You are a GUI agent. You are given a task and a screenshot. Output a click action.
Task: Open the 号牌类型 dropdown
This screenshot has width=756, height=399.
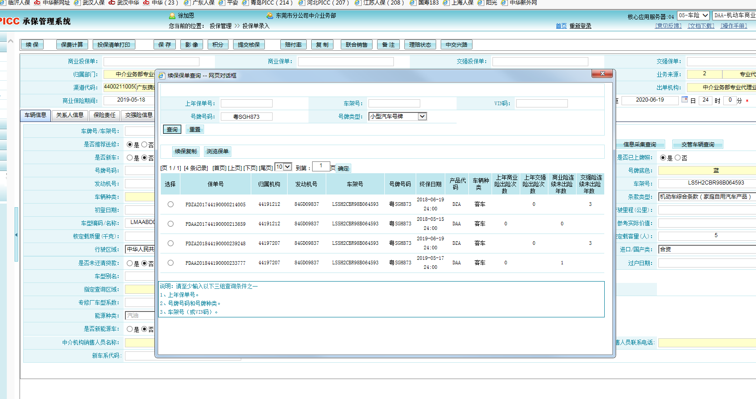(422, 117)
